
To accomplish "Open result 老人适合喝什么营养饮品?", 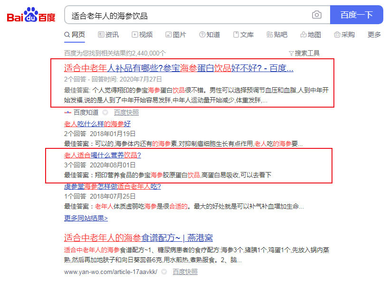I will 103,155.
